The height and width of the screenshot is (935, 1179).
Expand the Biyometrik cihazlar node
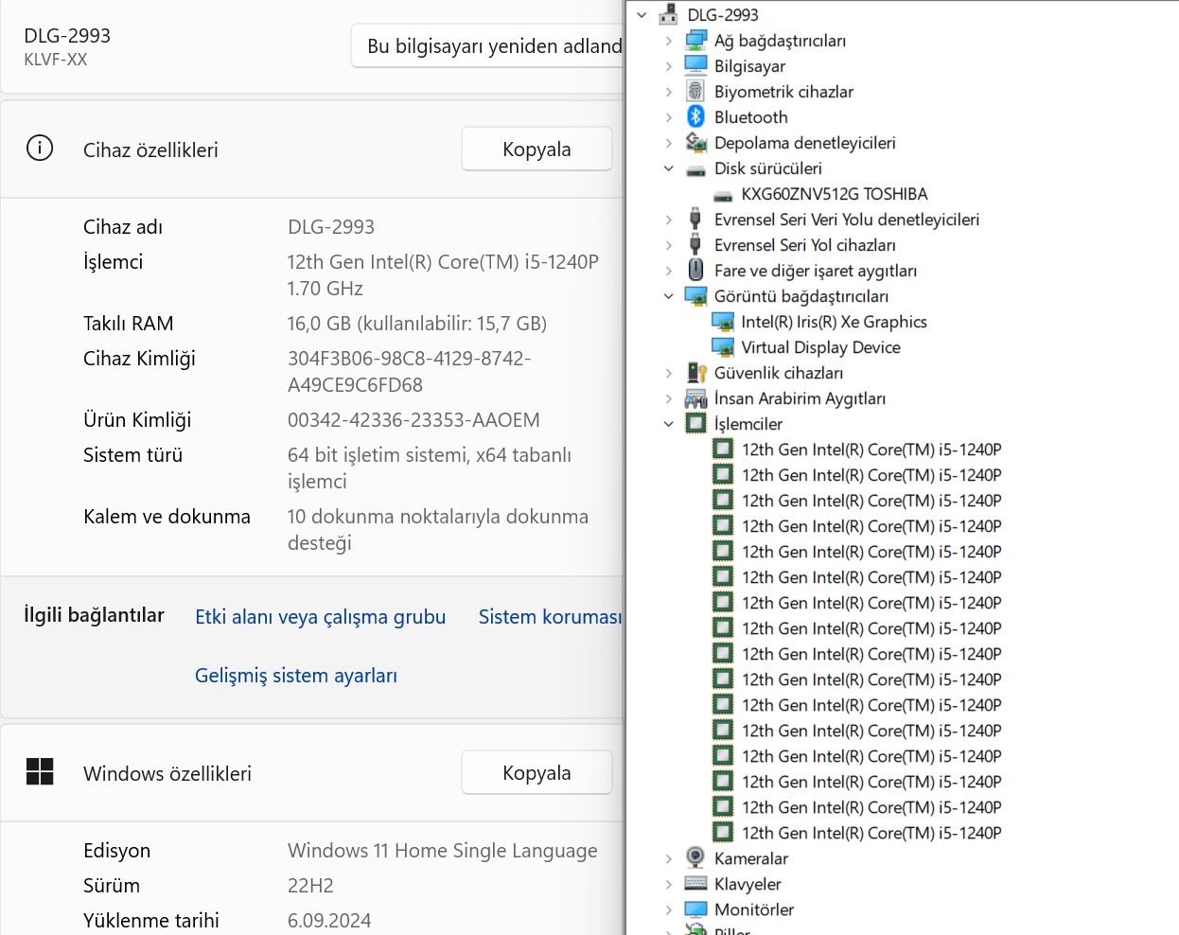coord(668,92)
